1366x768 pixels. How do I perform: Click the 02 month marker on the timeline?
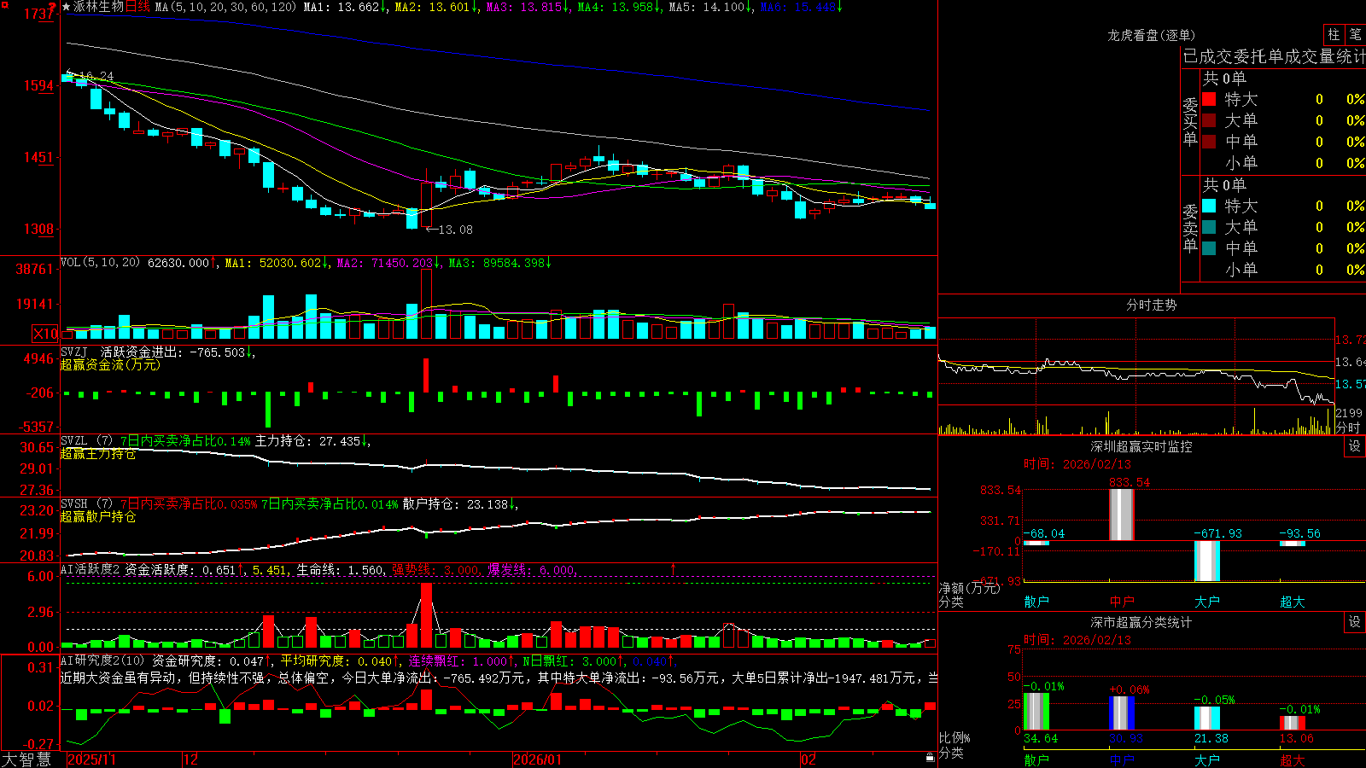tap(809, 759)
